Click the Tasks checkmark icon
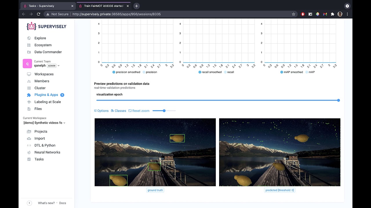 click(29, 159)
